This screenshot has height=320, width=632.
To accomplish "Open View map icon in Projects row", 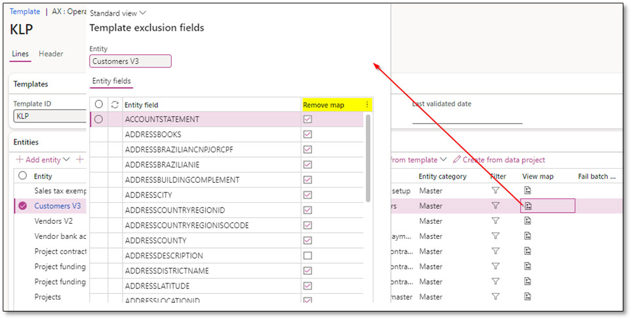I will (528, 297).
